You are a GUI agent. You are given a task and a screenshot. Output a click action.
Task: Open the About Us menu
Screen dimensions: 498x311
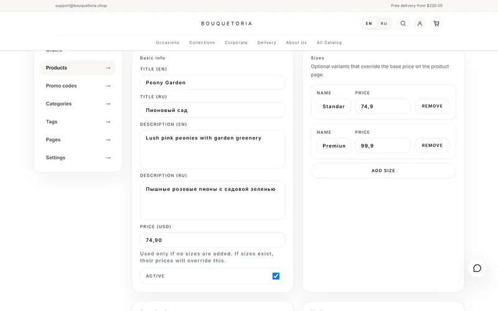(296, 42)
